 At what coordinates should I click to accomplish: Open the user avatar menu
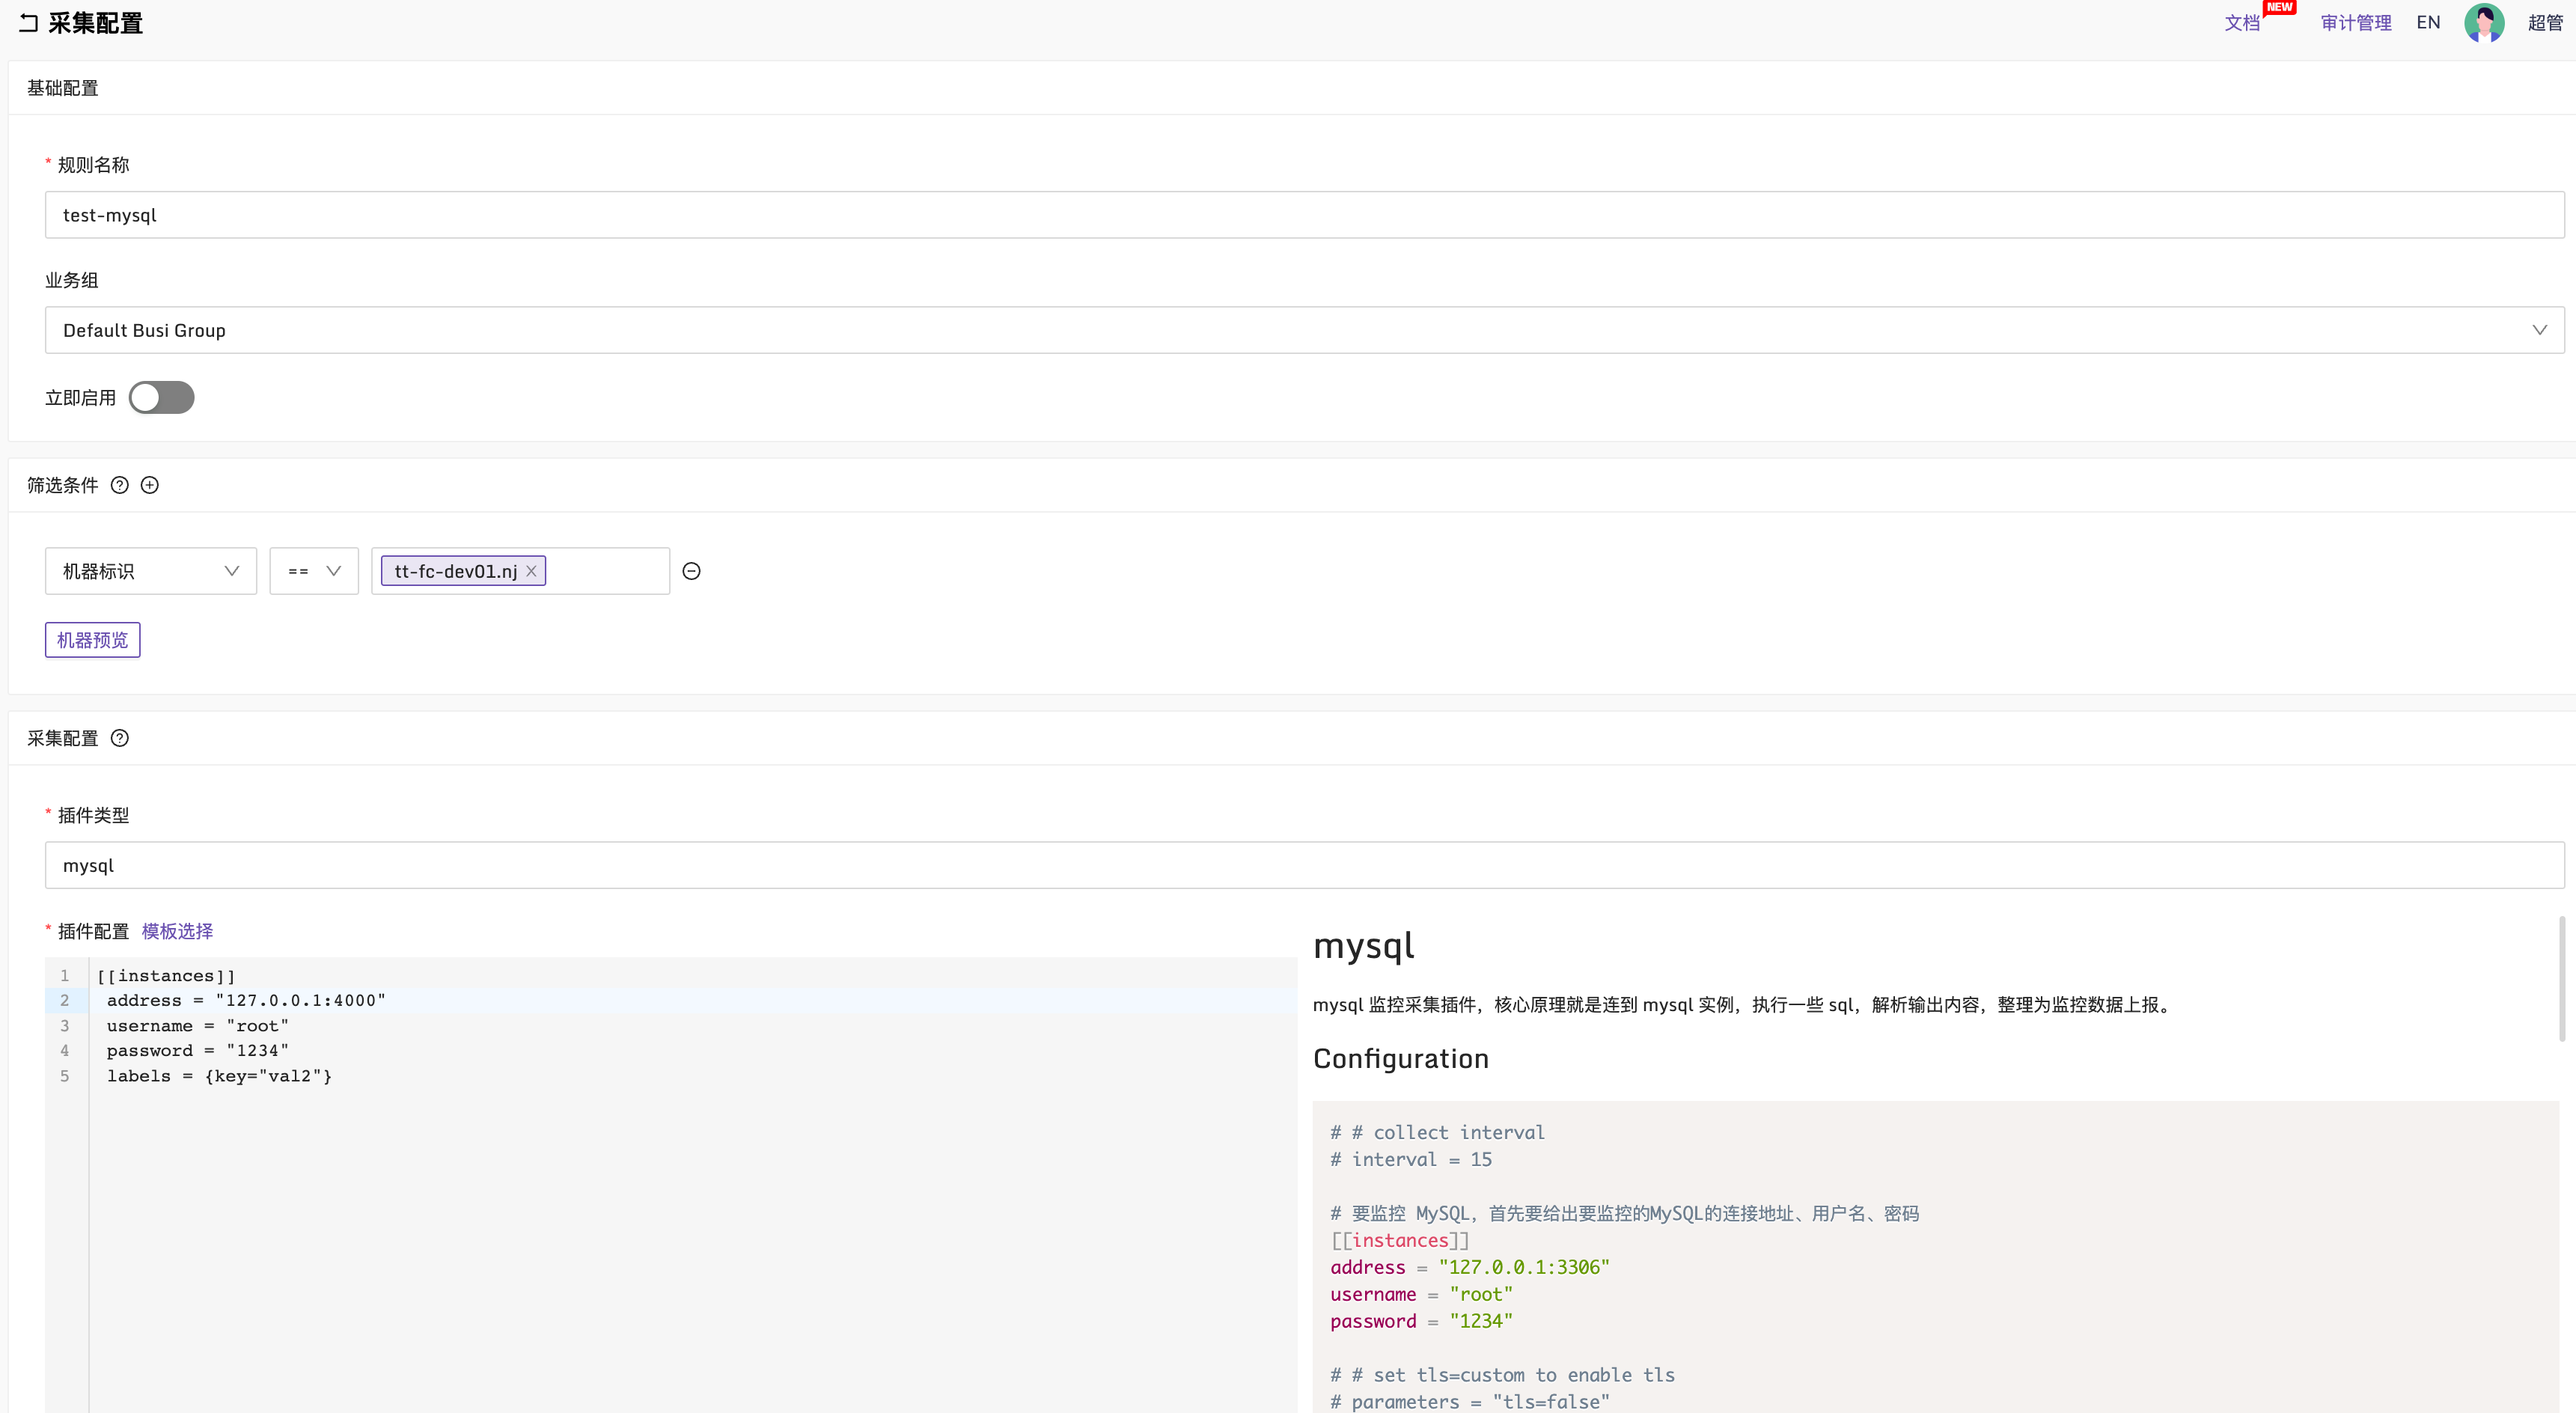(2483, 23)
